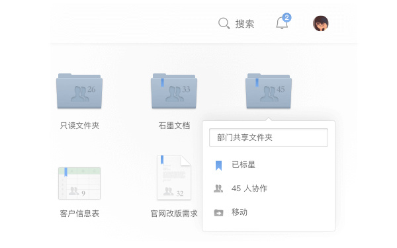Open the 只读文件夹 folder icon with 26 collaborators
397x248 pixels.
(x=79, y=91)
